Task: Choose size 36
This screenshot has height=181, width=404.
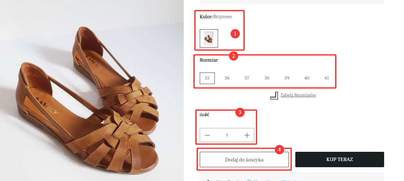Action: (x=227, y=78)
